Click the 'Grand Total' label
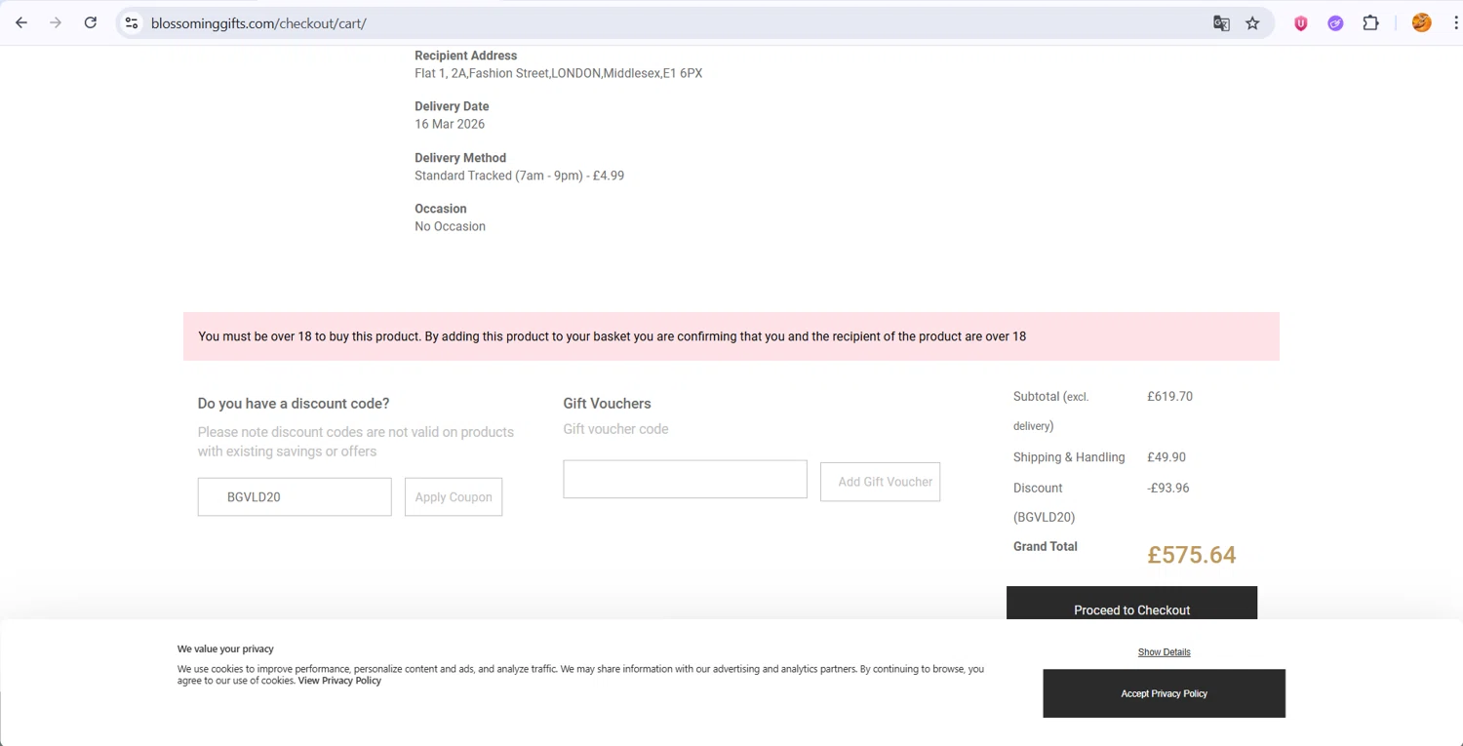The height and width of the screenshot is (746, 1463). (1046, 547)
